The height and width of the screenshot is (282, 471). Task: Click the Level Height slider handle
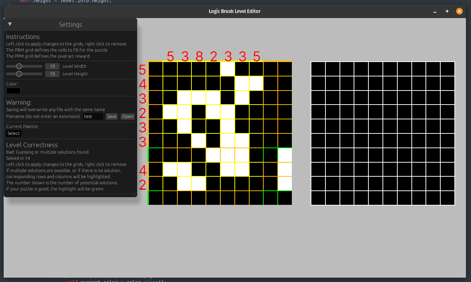[19, 74]
